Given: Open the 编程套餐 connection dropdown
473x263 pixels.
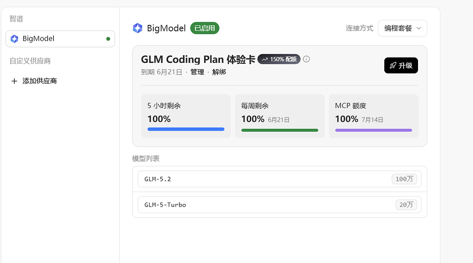Looking at the screenshot, I should 402,28.
